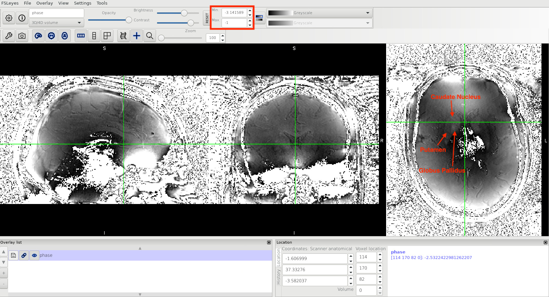
Task: Toggle the axial canvas view
Action: coord(65,36)
